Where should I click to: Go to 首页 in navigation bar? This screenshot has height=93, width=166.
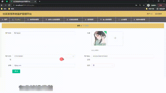(5, 20)
